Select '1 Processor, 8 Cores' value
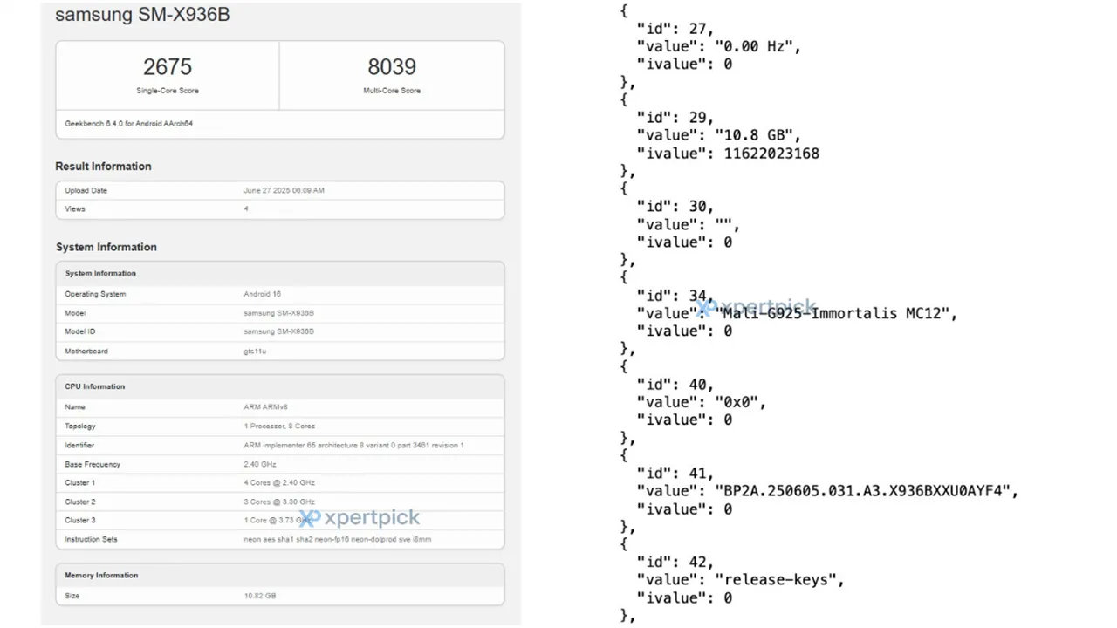1117x628 pixels. point(279,427)
